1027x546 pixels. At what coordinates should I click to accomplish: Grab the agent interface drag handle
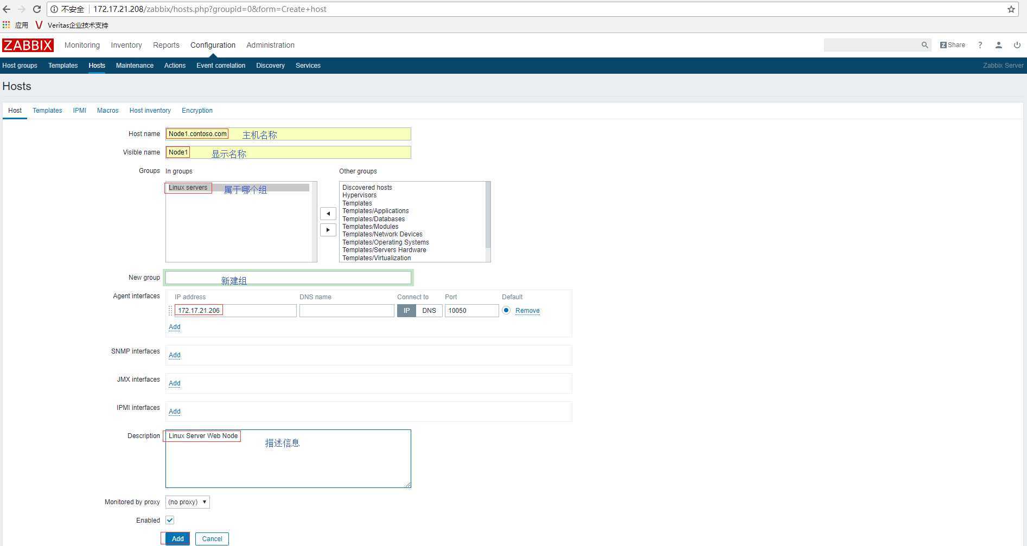coord(170,311)
